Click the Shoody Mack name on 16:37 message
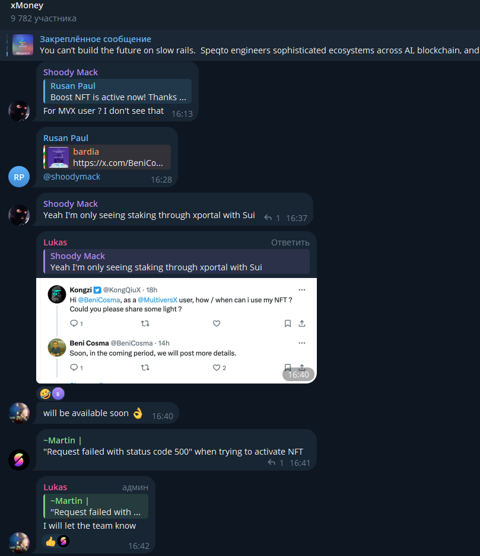Screen dimensions: 480x556 click(70, 204)
